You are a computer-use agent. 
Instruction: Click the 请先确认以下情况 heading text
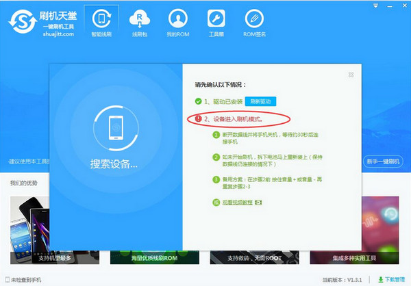(x=221, y=85)
